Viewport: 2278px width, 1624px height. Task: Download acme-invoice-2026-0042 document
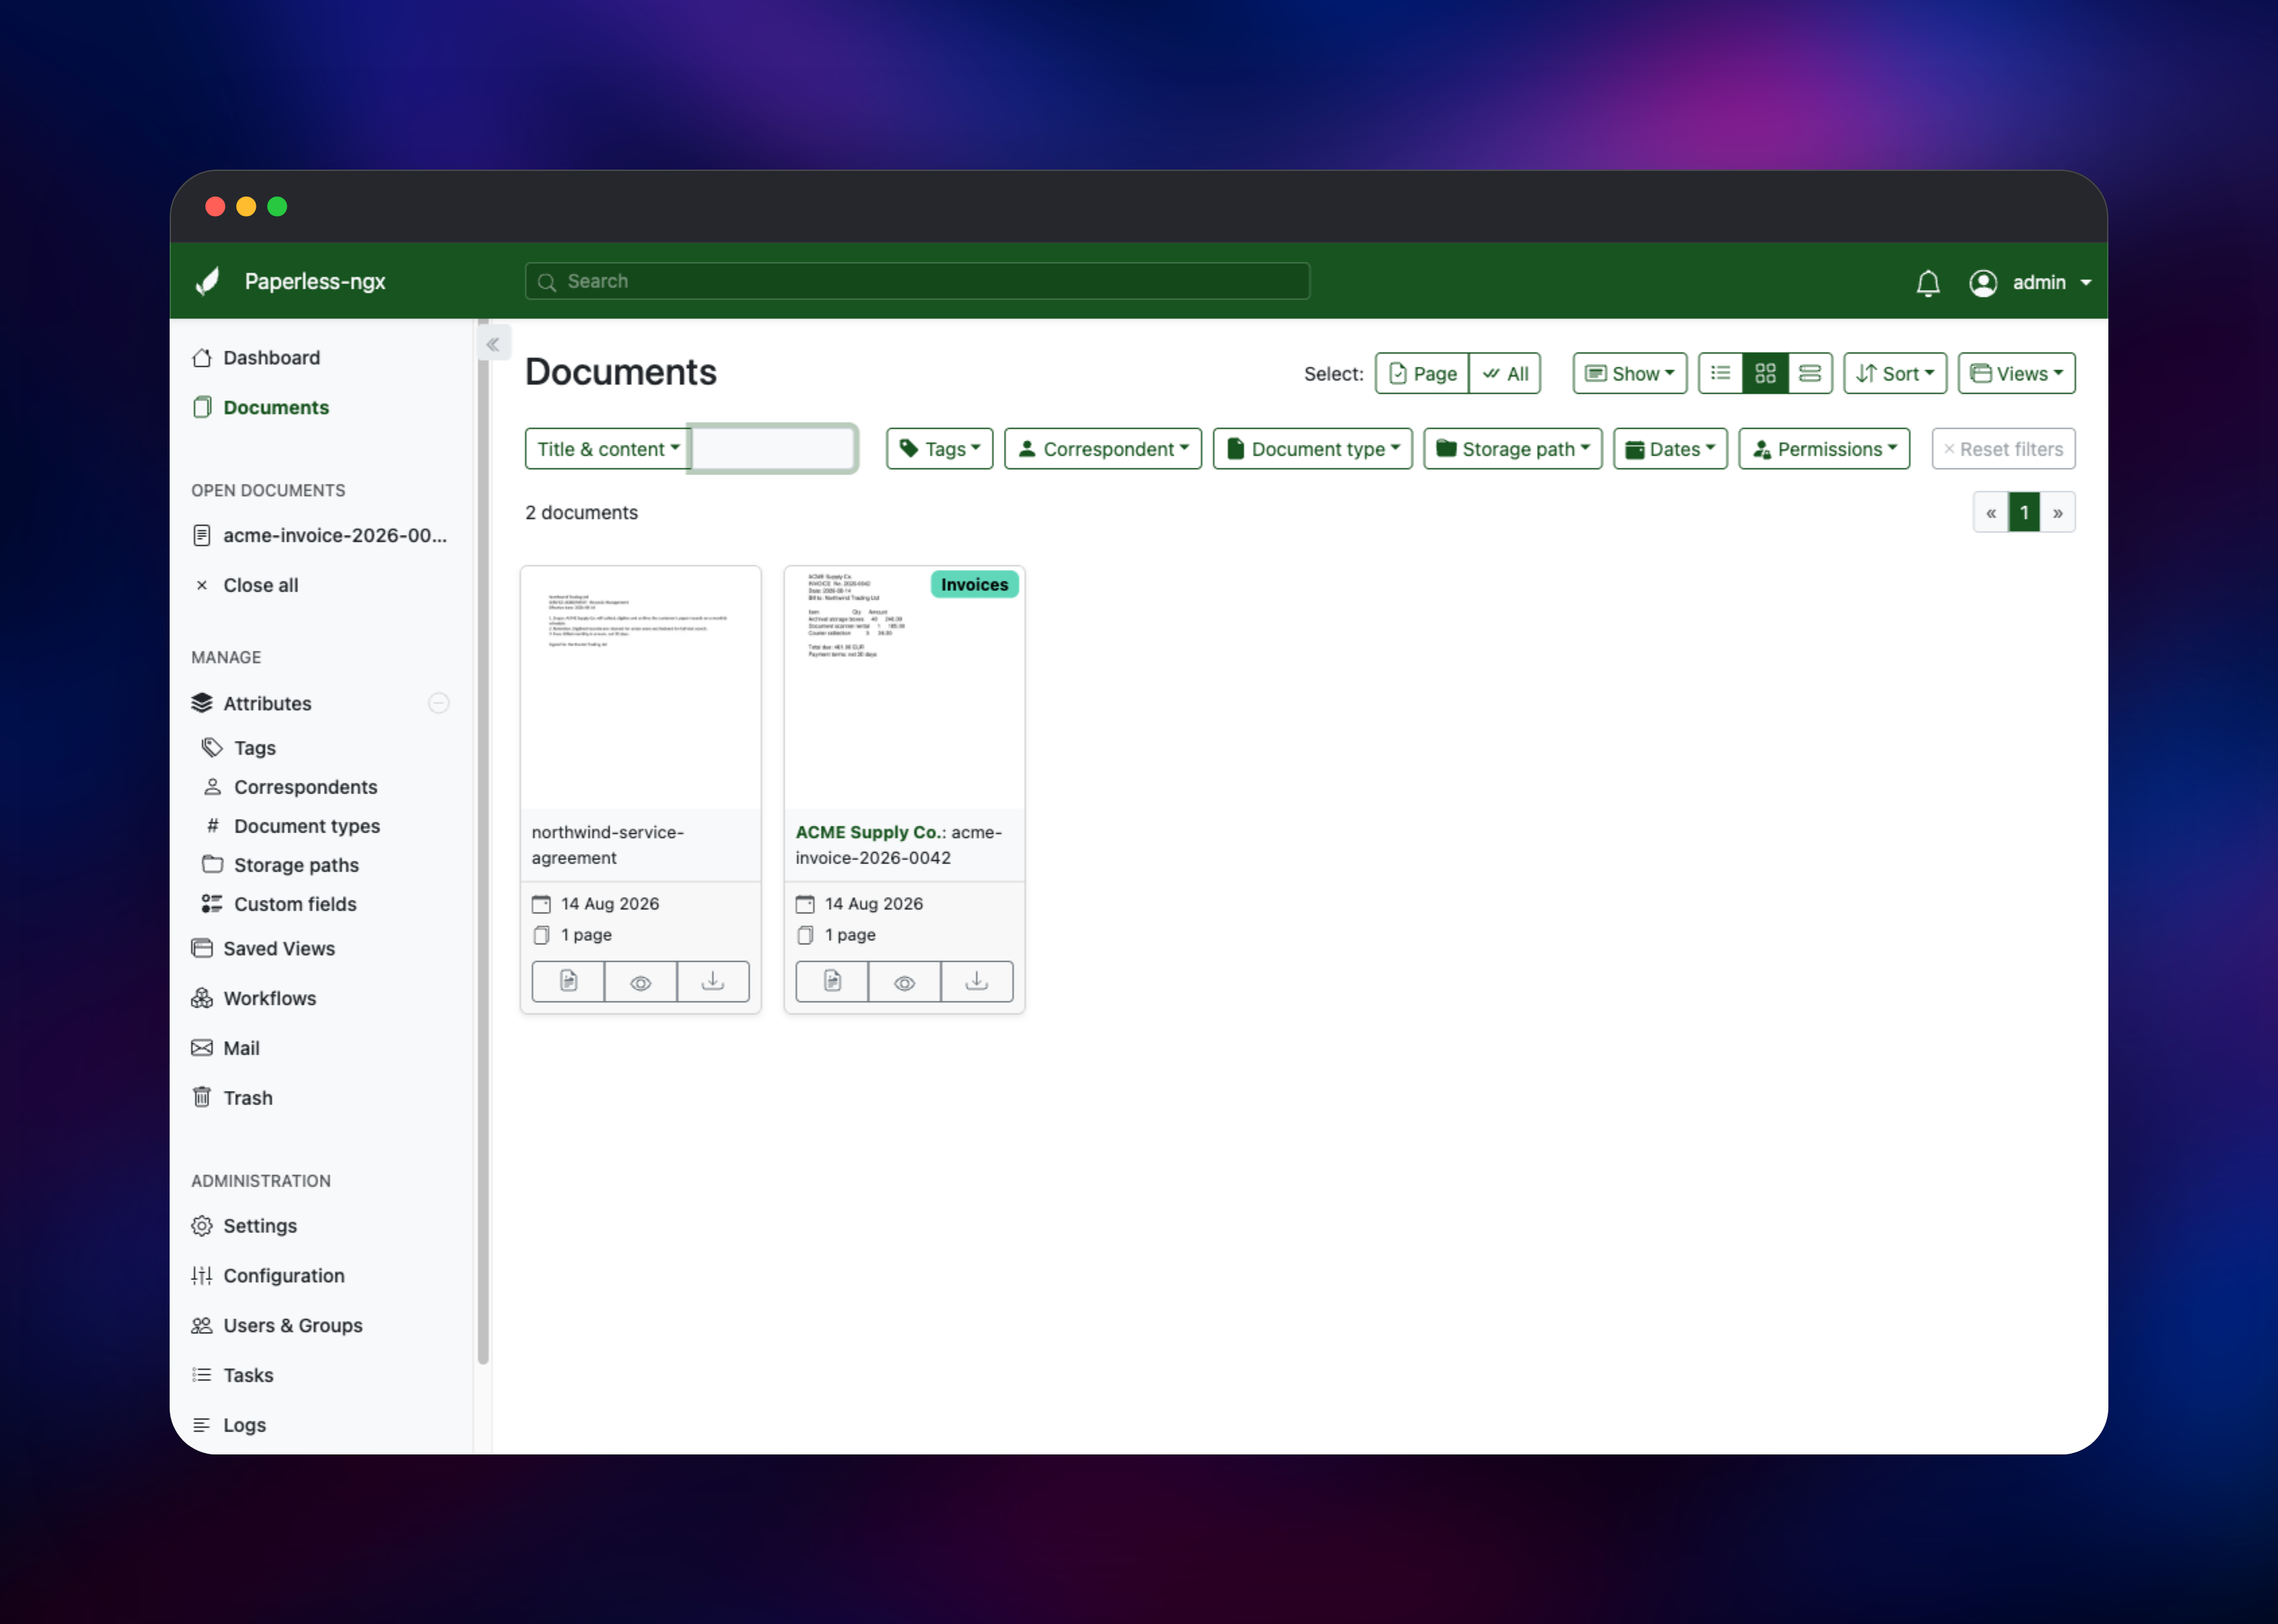pos(977,981)
